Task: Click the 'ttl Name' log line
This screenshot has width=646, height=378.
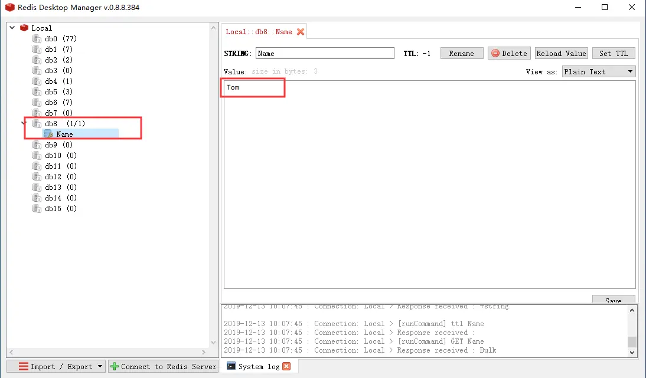Action: [354, 324]
